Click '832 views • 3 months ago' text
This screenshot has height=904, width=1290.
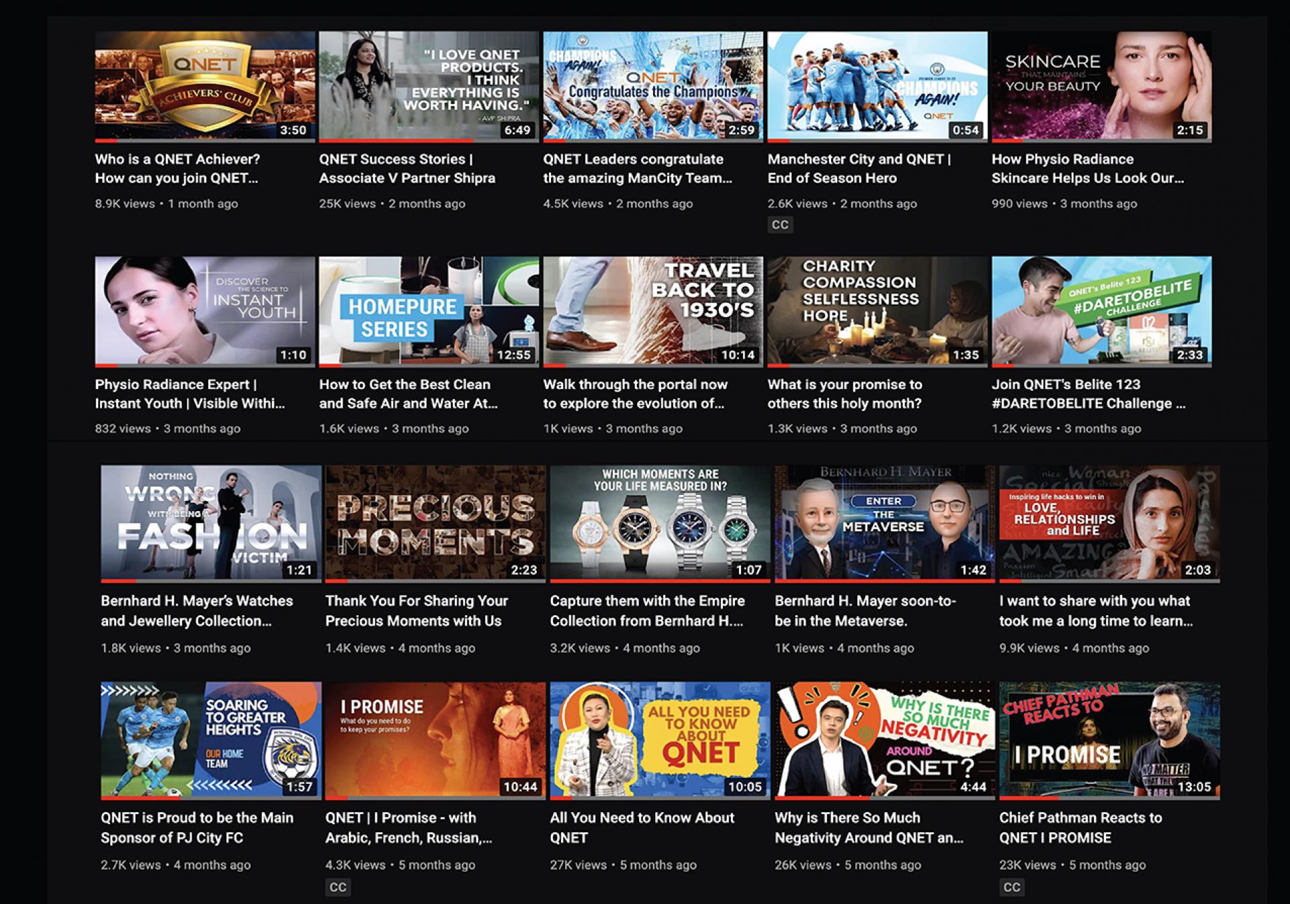(167, 428)
